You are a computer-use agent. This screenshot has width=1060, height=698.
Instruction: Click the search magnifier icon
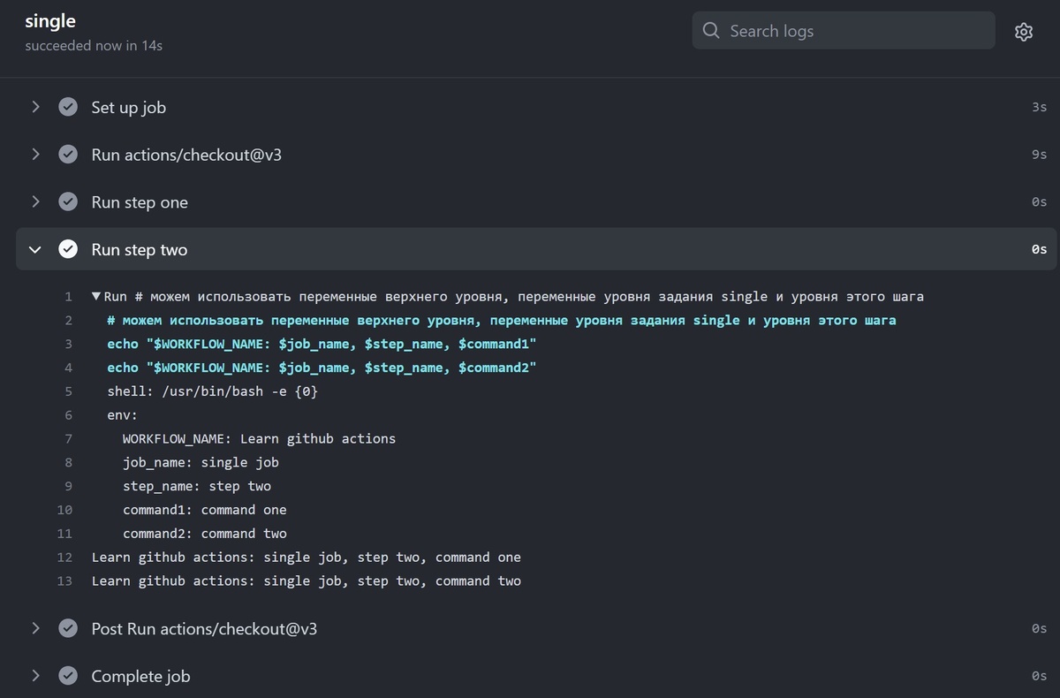pyautogui.click(x=711, y=31)
